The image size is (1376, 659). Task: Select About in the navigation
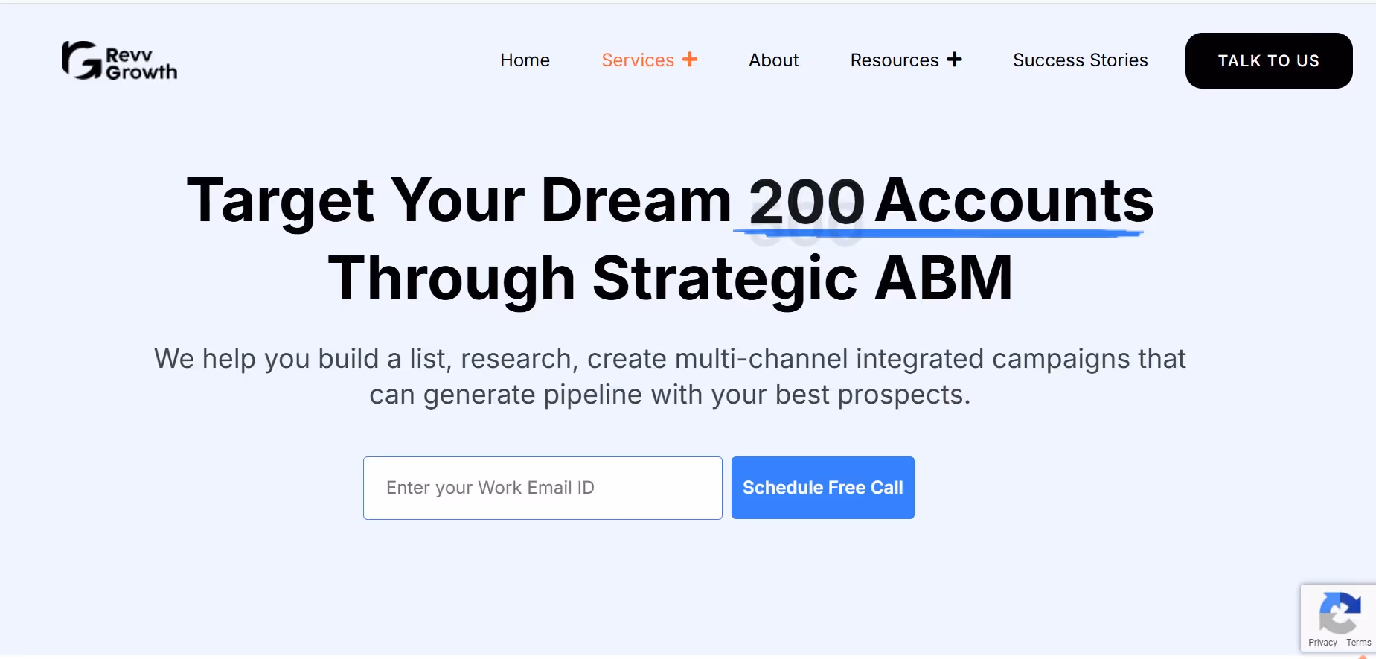click(772, 60)
